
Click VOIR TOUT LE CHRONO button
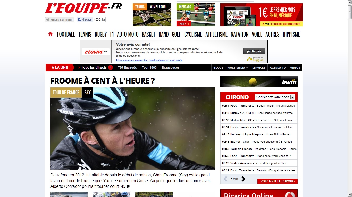point(278,181)
